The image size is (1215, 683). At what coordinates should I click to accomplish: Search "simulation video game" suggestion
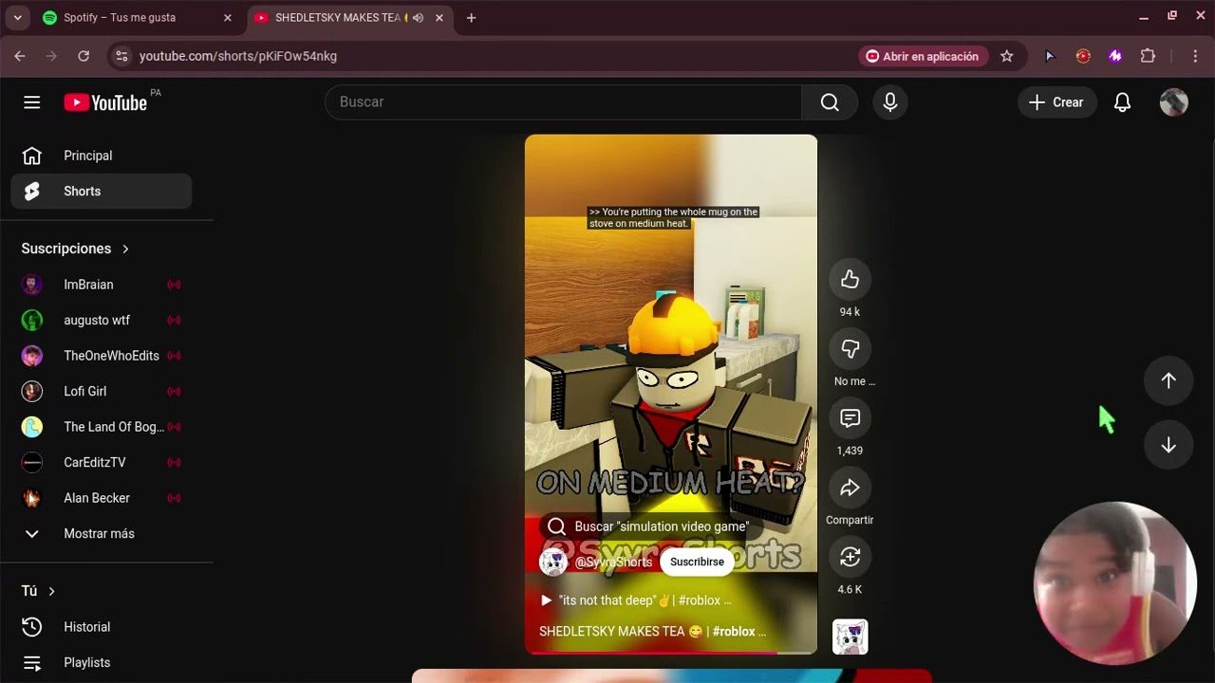(649, 526)
